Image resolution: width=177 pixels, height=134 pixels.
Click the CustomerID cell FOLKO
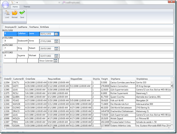click(18, 100)
